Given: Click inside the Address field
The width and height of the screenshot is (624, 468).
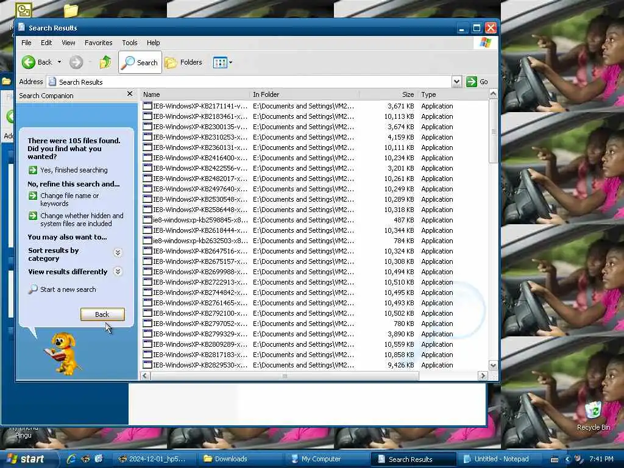Looking at the screenshot, I should 249,82.
